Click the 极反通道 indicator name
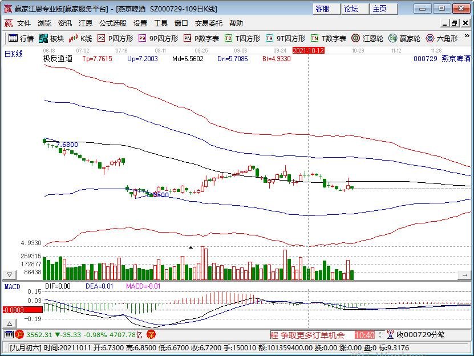This screenshot has width=474, height=356. (x=58, y=59)
